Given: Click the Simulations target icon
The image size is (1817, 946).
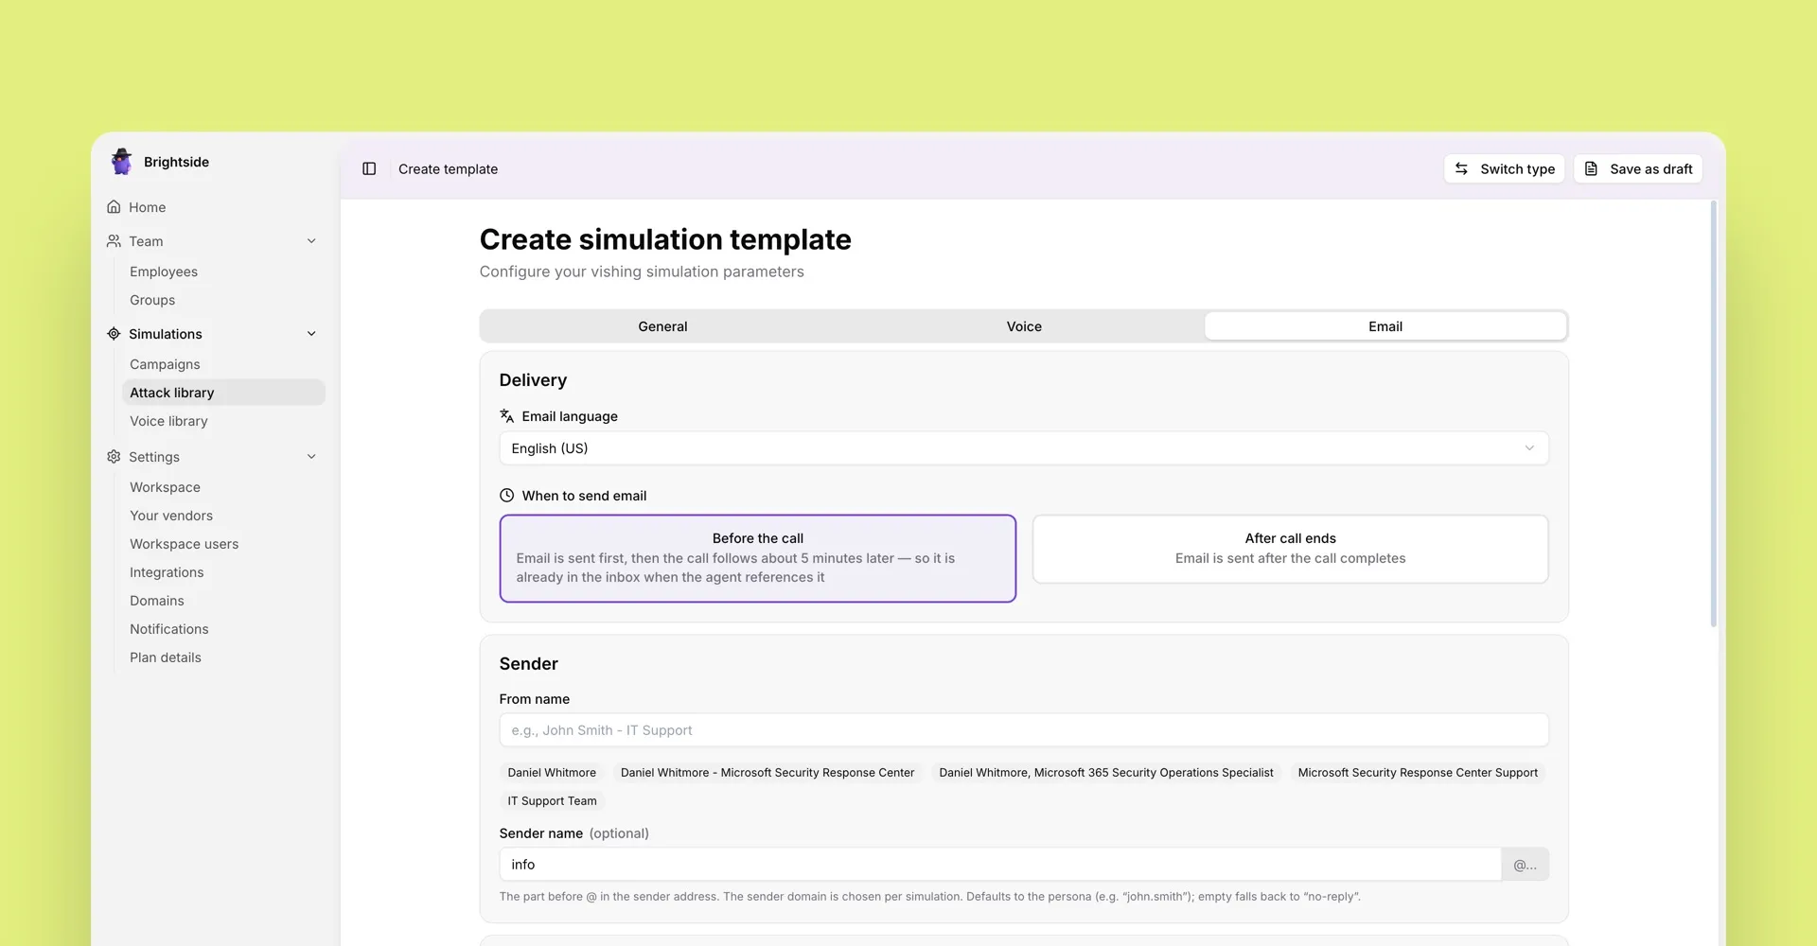Looking at the screenshot, I should coord(114,334).
